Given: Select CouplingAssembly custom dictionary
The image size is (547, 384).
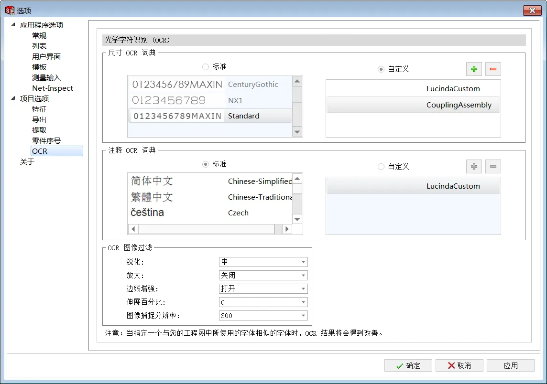Looking at the screenshot, I should 414,105.
